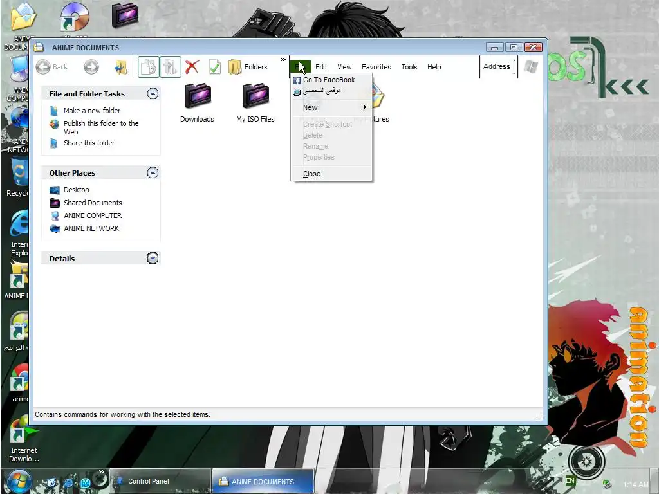
Task: Expand the Details panel
Action: [153, 258]
